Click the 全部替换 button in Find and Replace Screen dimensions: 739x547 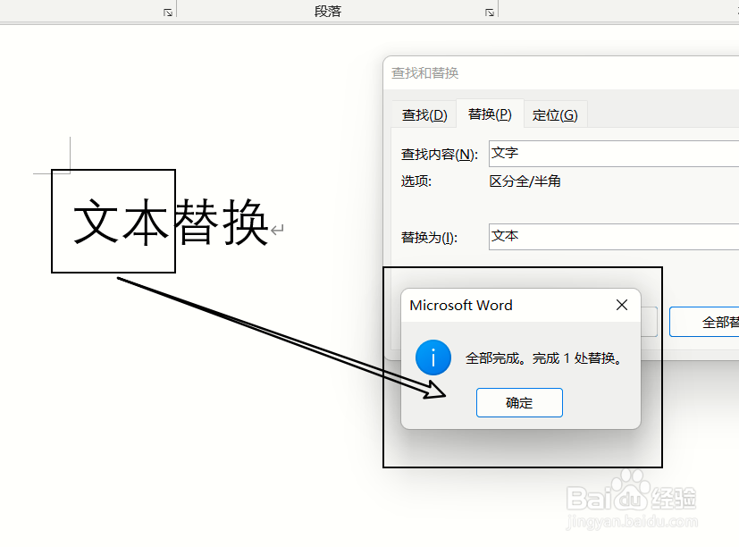(704, 322)
